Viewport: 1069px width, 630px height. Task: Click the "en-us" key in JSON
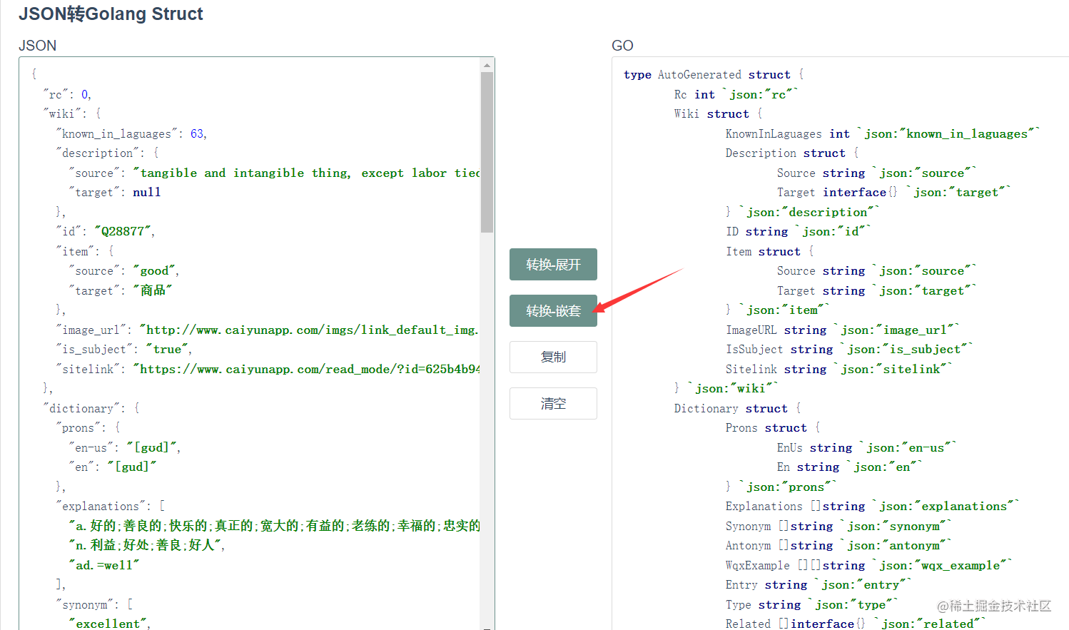tap(91, 447)
